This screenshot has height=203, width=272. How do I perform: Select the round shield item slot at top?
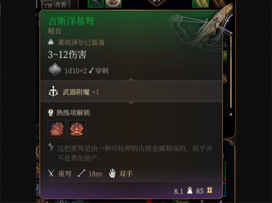113,3
